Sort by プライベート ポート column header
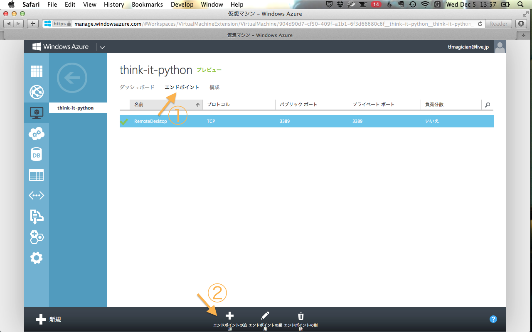This screenshot has width=532, height=332. pyautogui.click(x=384, y=105)
